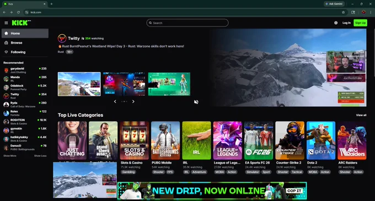Unmute the featured stream sound
375x201 pixels.
(196, 102)
